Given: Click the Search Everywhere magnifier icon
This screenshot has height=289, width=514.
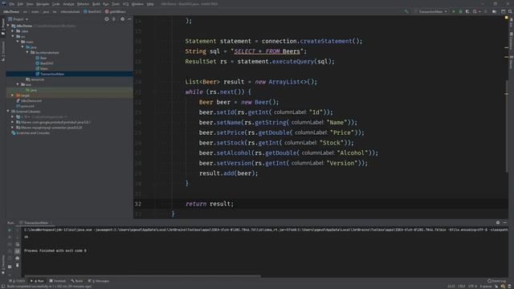Looking at the screenshot, I should 510,11.
